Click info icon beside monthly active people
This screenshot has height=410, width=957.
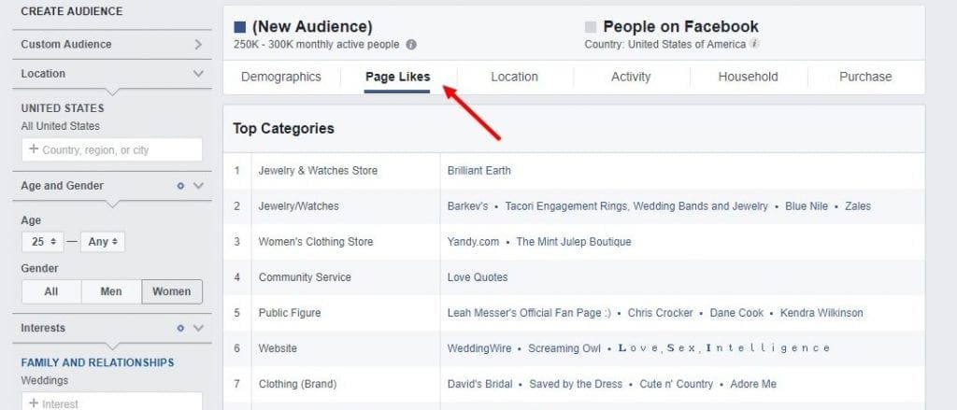[x=411, y=44]
